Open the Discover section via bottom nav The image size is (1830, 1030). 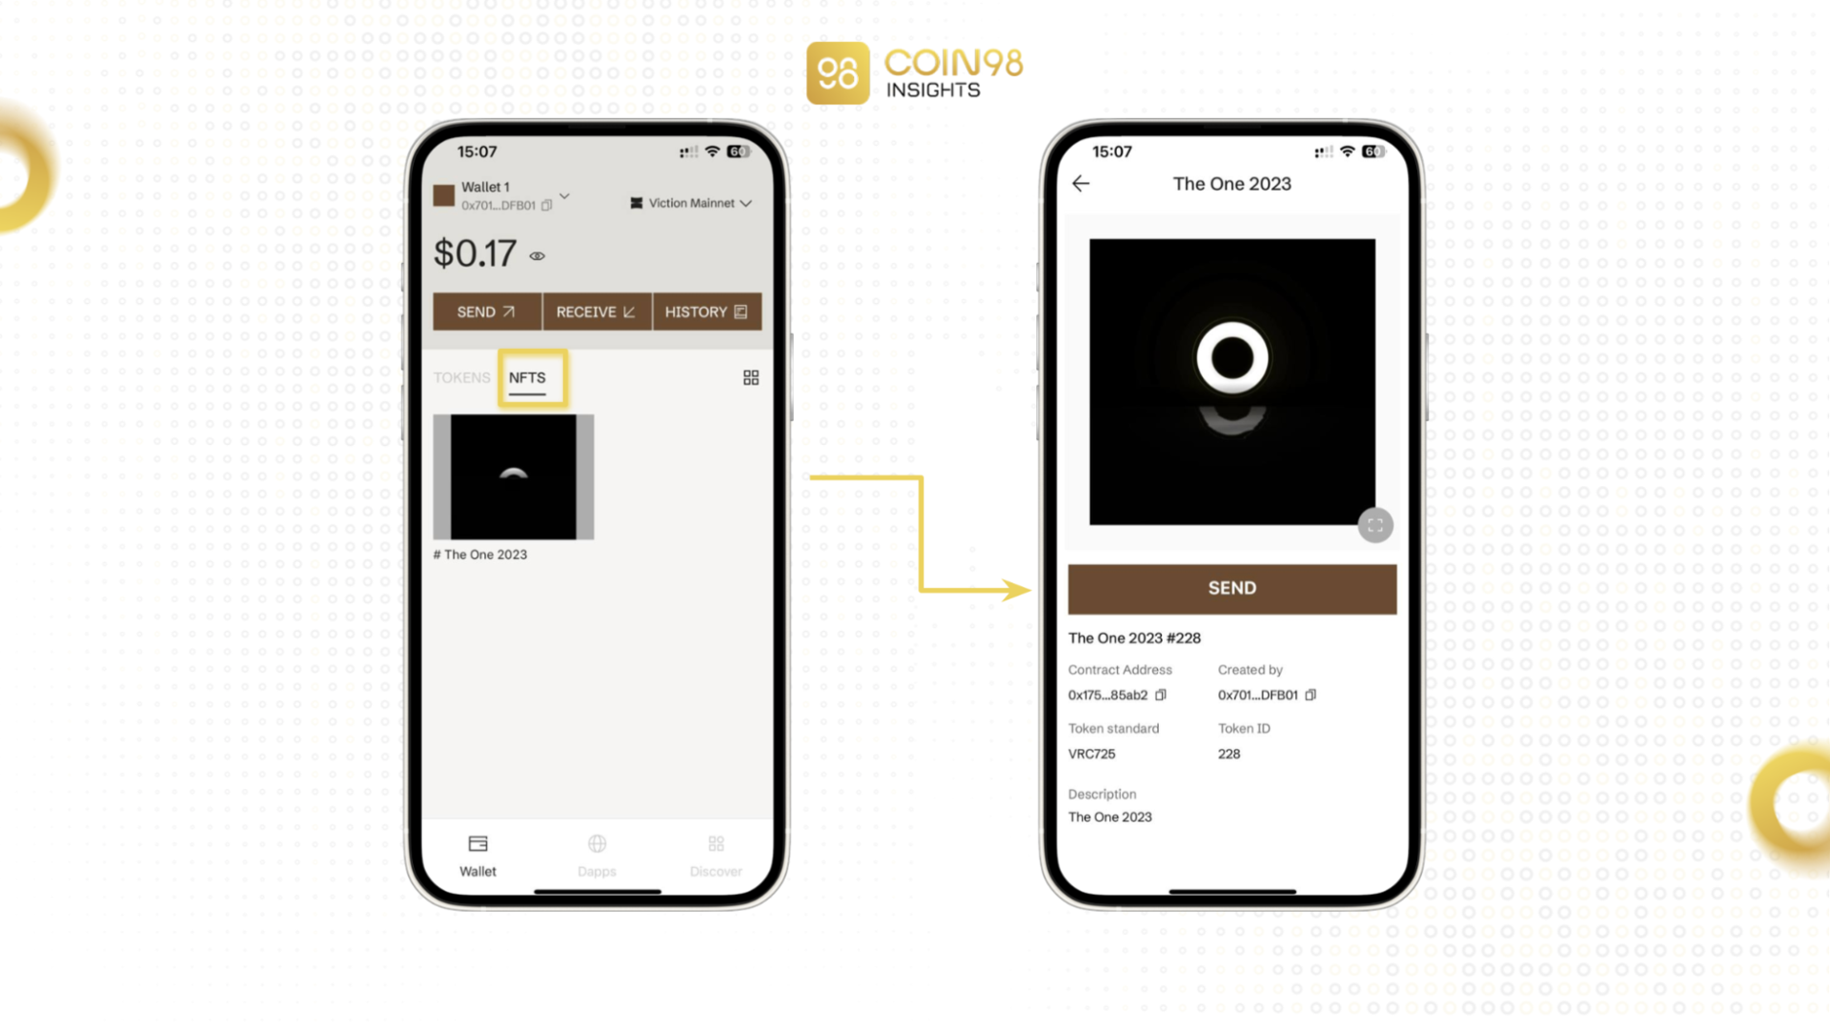(715, 854)
